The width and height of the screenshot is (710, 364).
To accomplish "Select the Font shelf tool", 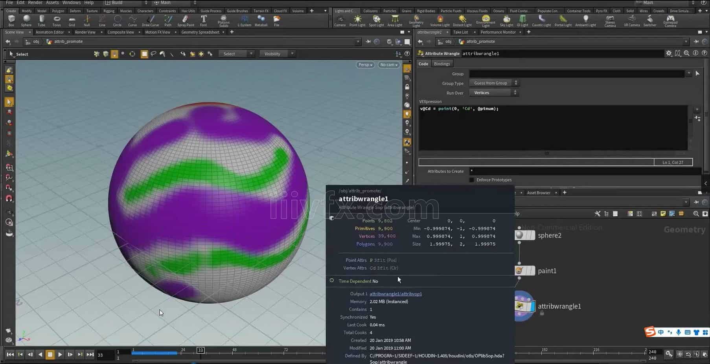I will (x=203, y=21).
